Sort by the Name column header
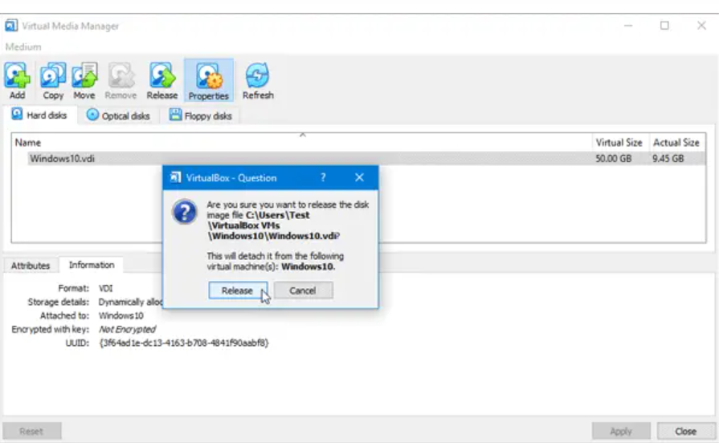 (x=302, y=143)
